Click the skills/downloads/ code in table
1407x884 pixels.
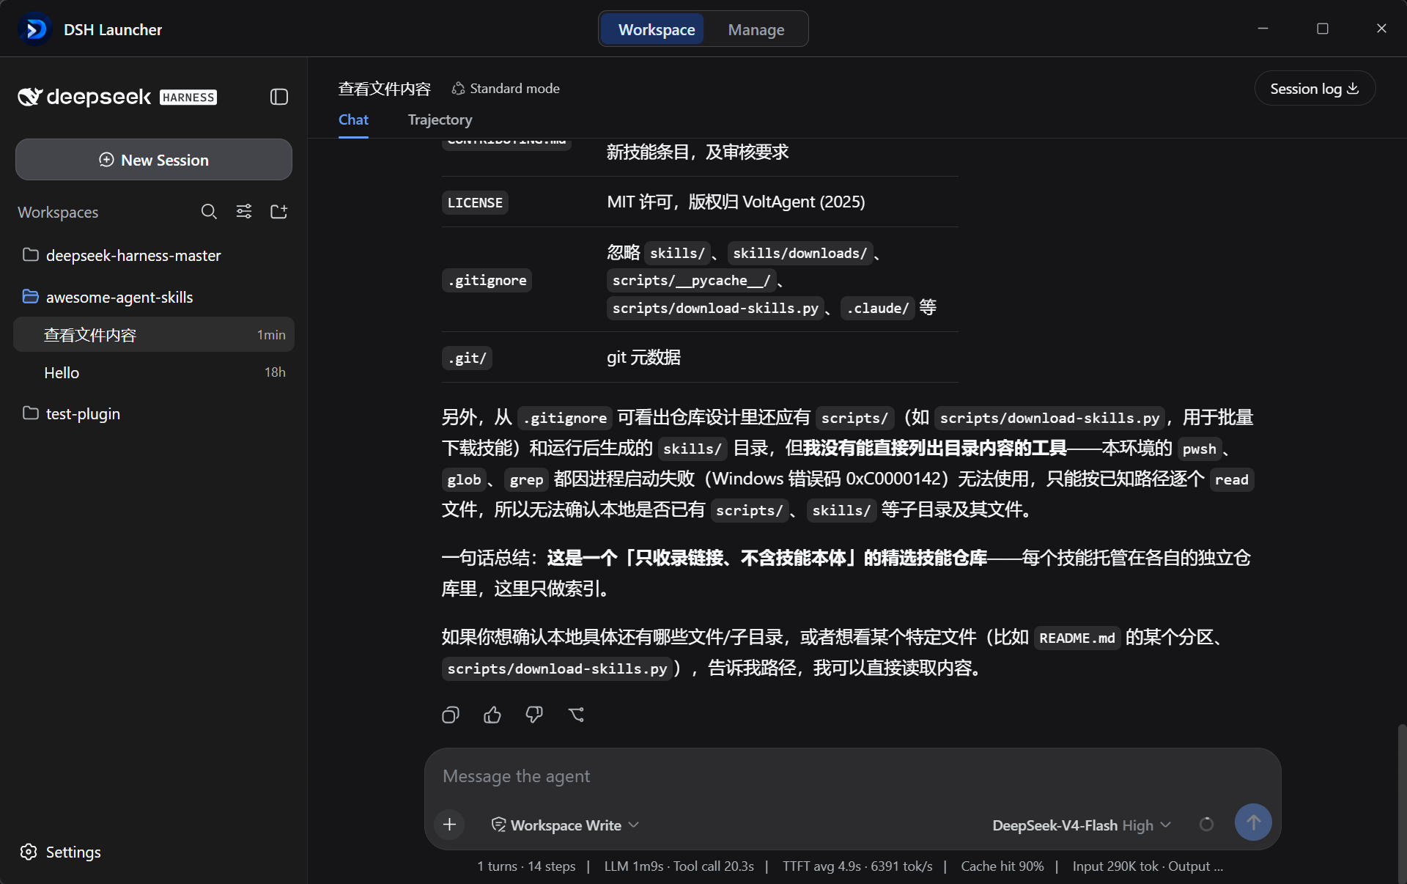pyautogui.click(x=799, y=253)
